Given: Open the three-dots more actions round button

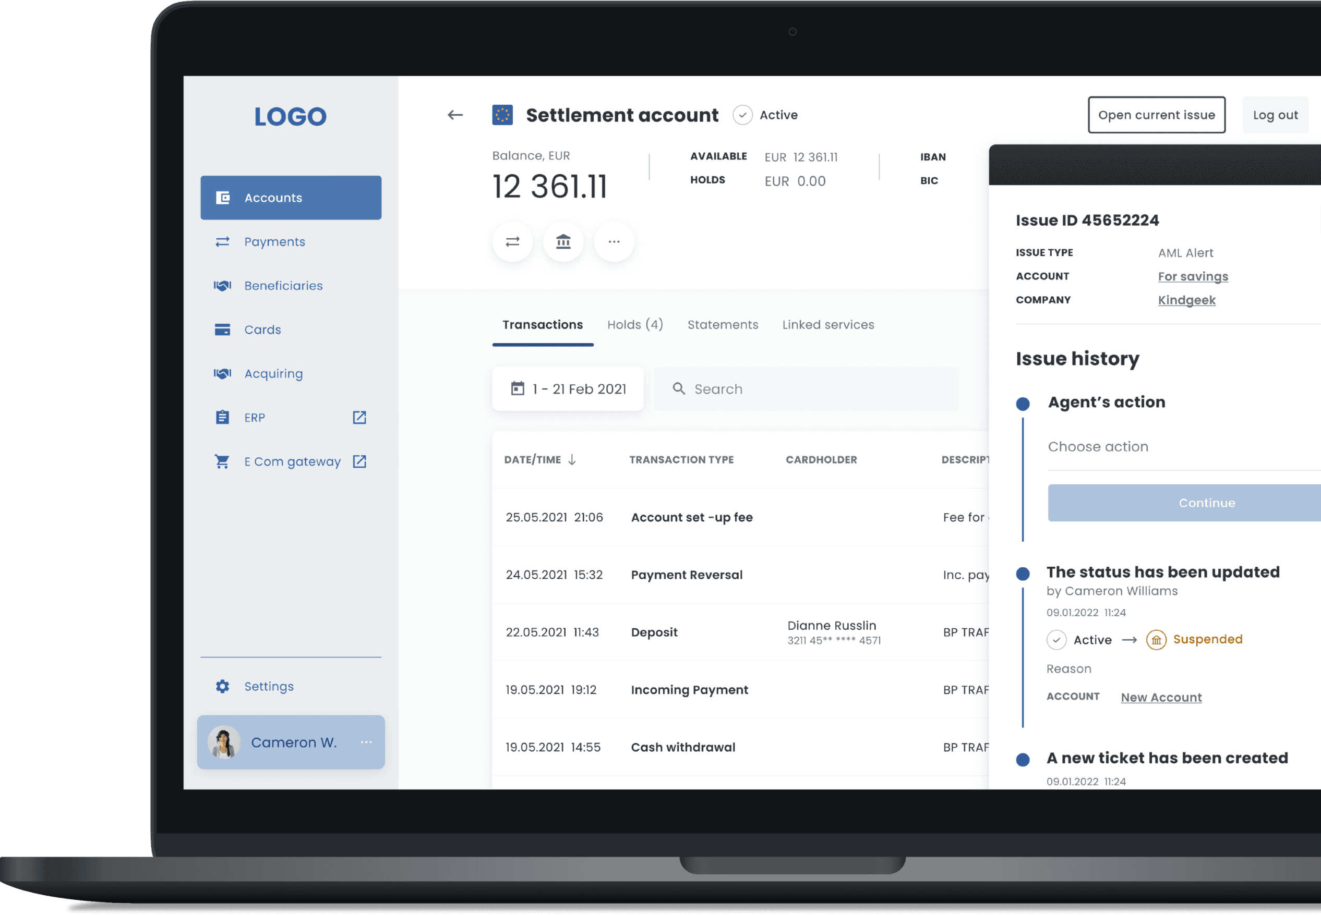Looking at the screenshot, I should 614,242.
